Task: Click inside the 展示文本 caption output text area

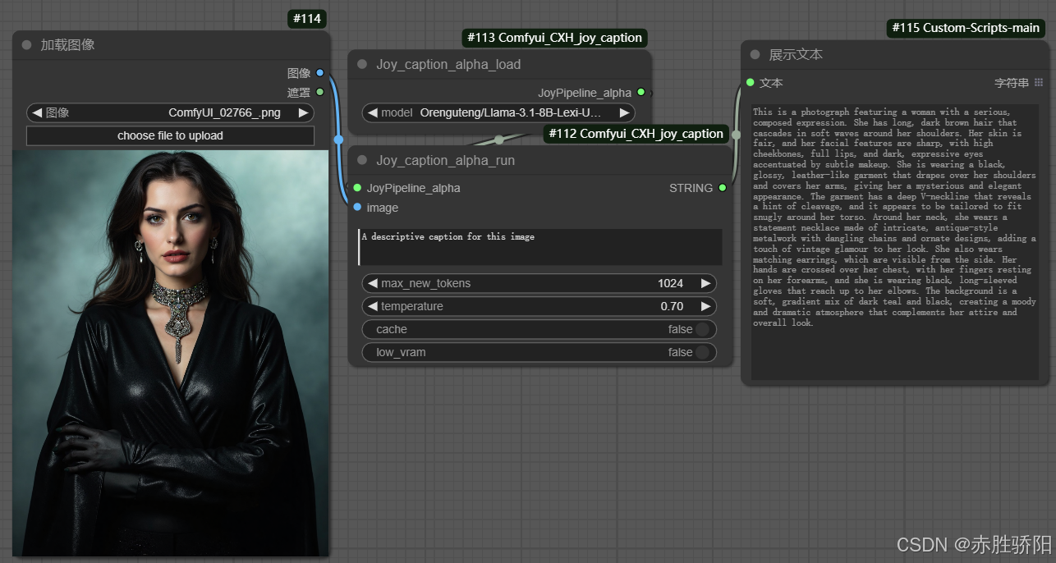Action: click(895, 242)
